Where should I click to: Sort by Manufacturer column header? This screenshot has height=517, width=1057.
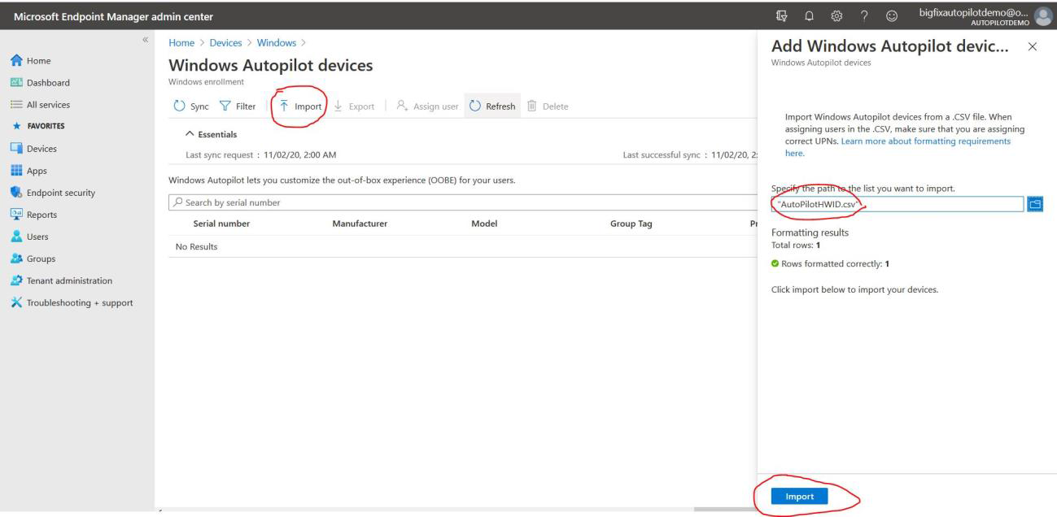360,224
